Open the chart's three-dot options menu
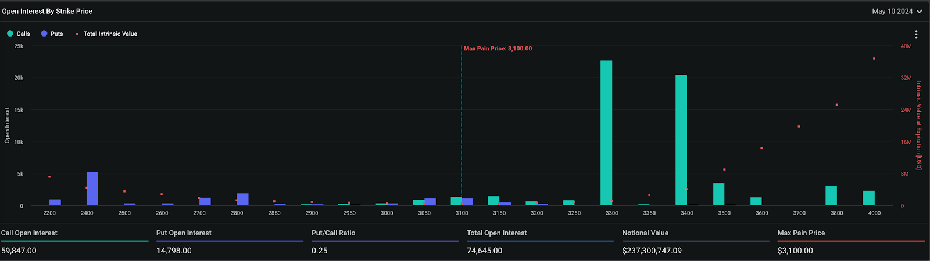The image size is (930, 261). 916,34
